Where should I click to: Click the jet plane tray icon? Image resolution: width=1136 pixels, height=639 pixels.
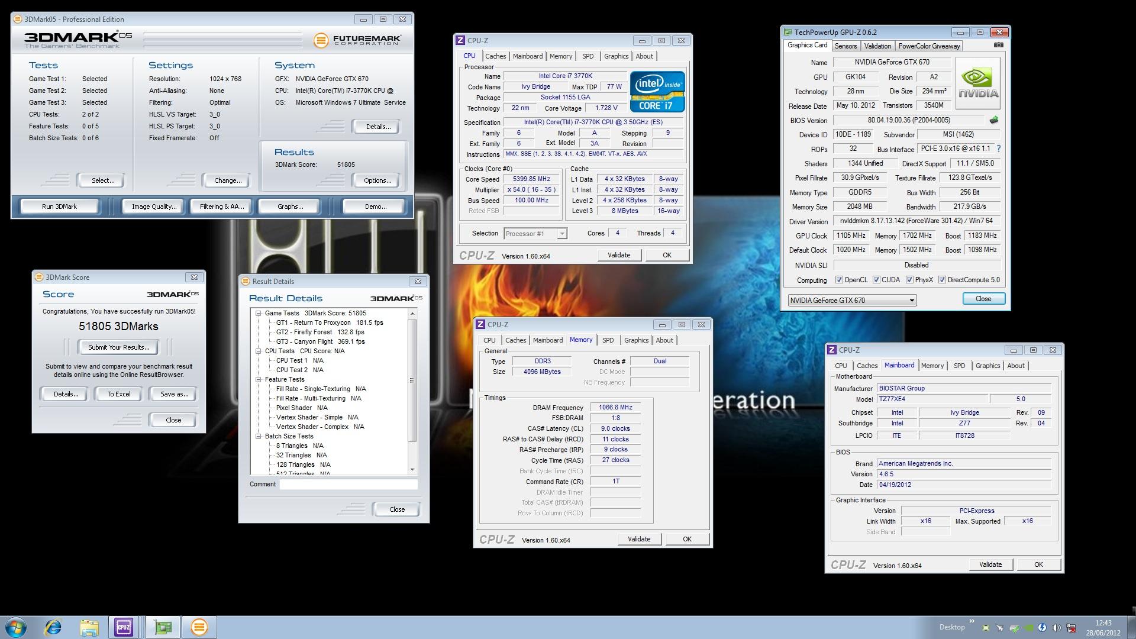[1000, 628]
